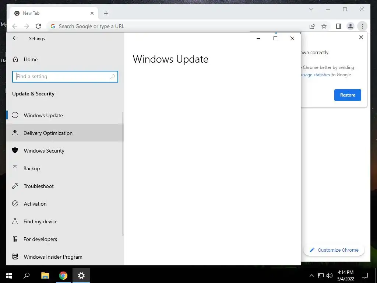Open Settings Home page
Screen dimensions: 377x283
click(x=64, y=59)
